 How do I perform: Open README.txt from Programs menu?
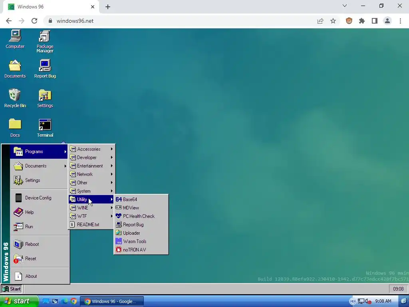pos(91,225)
